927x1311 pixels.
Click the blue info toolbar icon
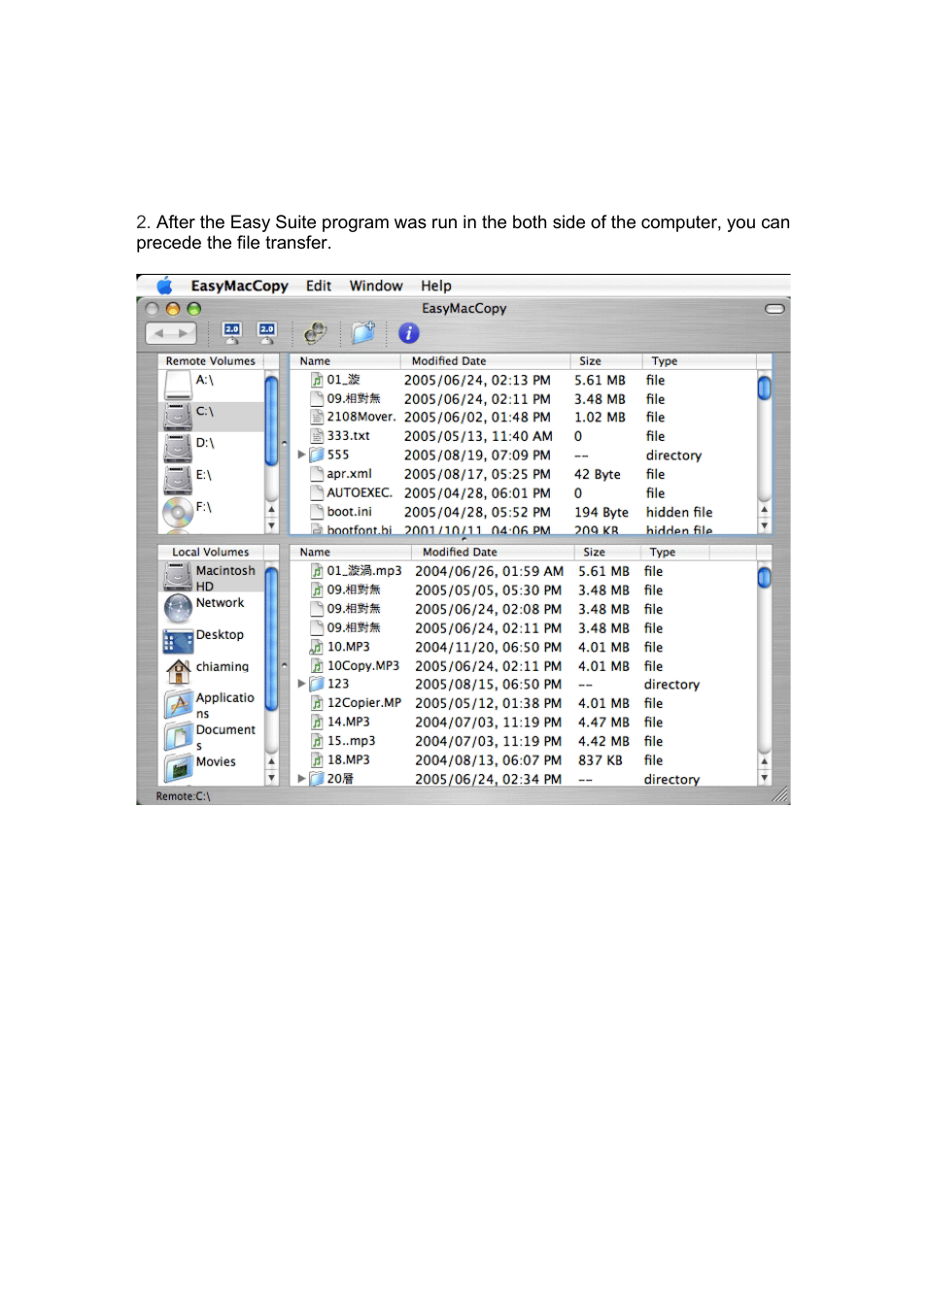[409, 333]
